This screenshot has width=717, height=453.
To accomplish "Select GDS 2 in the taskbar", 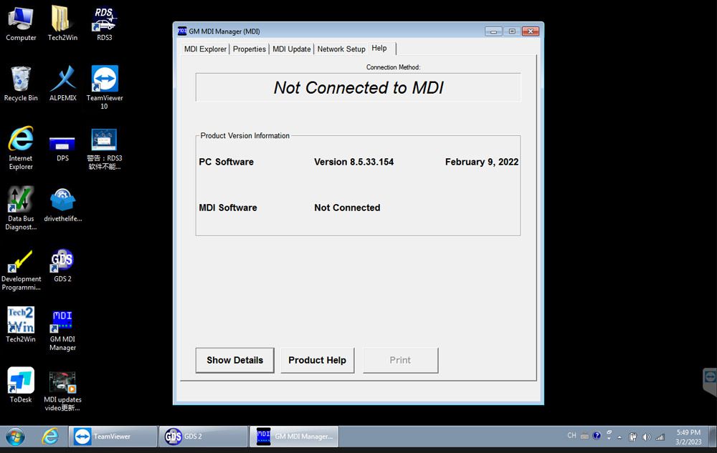I will click(203, 436).
